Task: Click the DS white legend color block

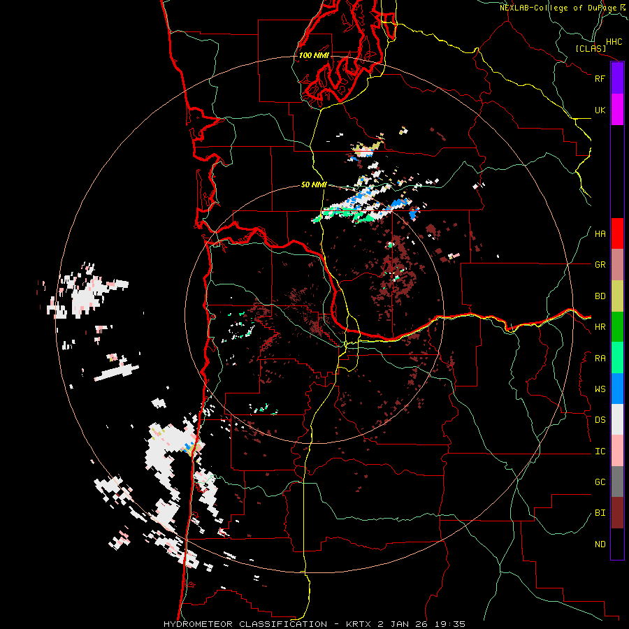Action: point(617,419)
